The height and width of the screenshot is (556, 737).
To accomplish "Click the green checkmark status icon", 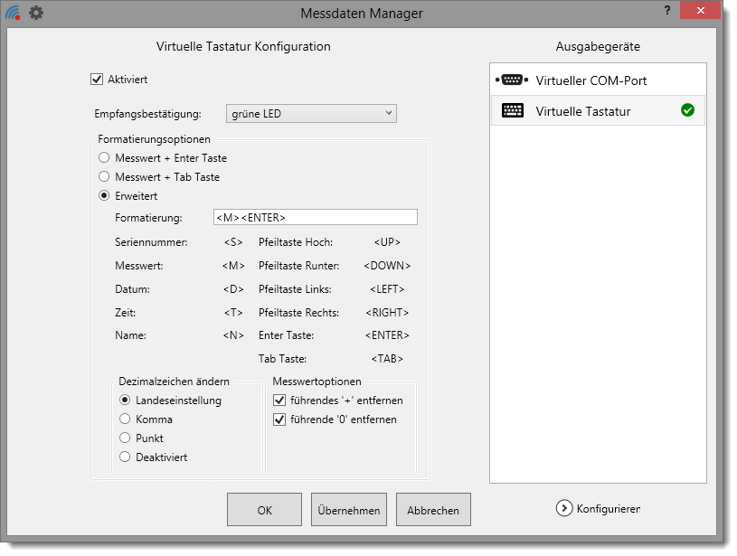I will coord(687,111).
